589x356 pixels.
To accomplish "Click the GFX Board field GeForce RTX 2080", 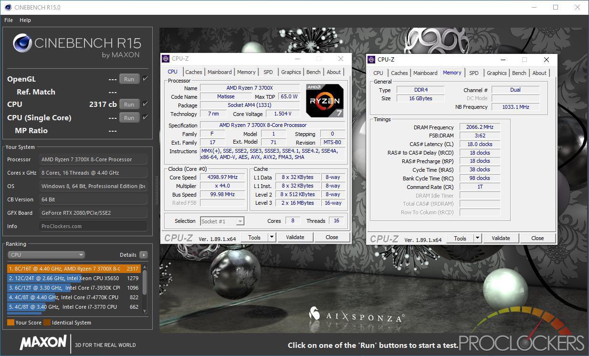I will 93,213.
